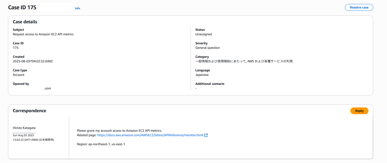Click the "Case ID 175" page heading
The image size is (387, 163).
coord(22,7)
